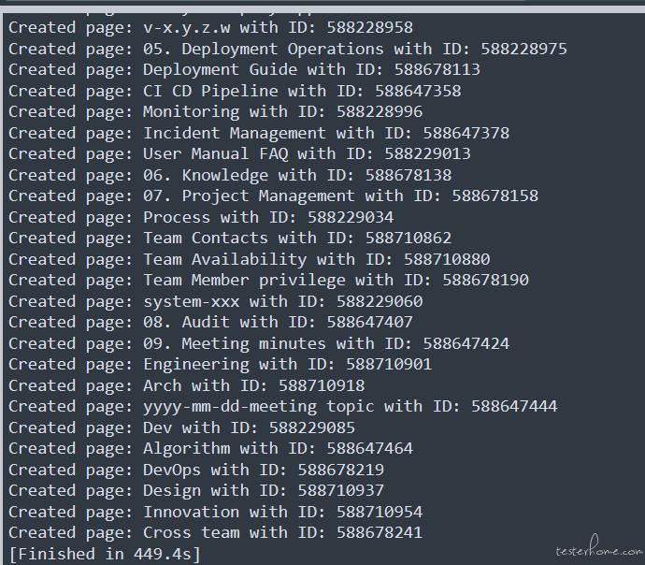This screenshot has width=645, height=565.
Task: Select the 'Algorithm' page ID 588647464
Action: (x=370, y=449)
